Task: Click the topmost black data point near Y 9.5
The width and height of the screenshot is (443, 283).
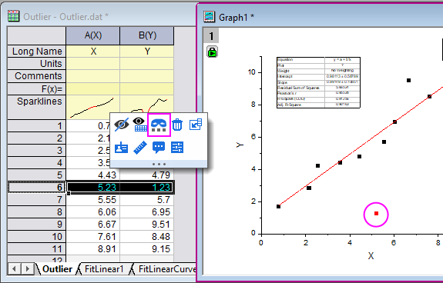Action: click(x=408, y=81)
